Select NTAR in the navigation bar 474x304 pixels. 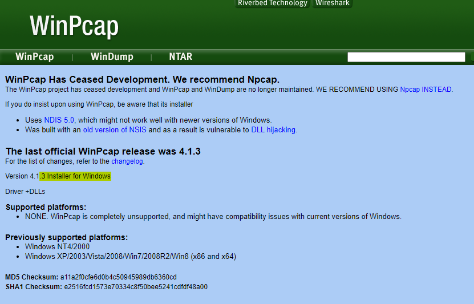[x=180, y=57]
